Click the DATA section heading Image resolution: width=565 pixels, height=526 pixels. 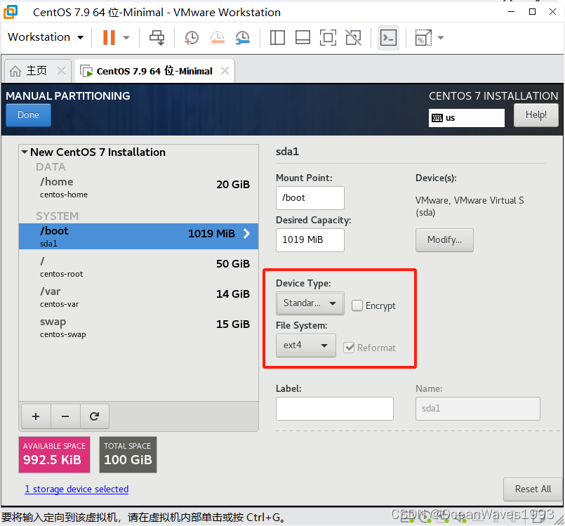[x=51, y=167]
